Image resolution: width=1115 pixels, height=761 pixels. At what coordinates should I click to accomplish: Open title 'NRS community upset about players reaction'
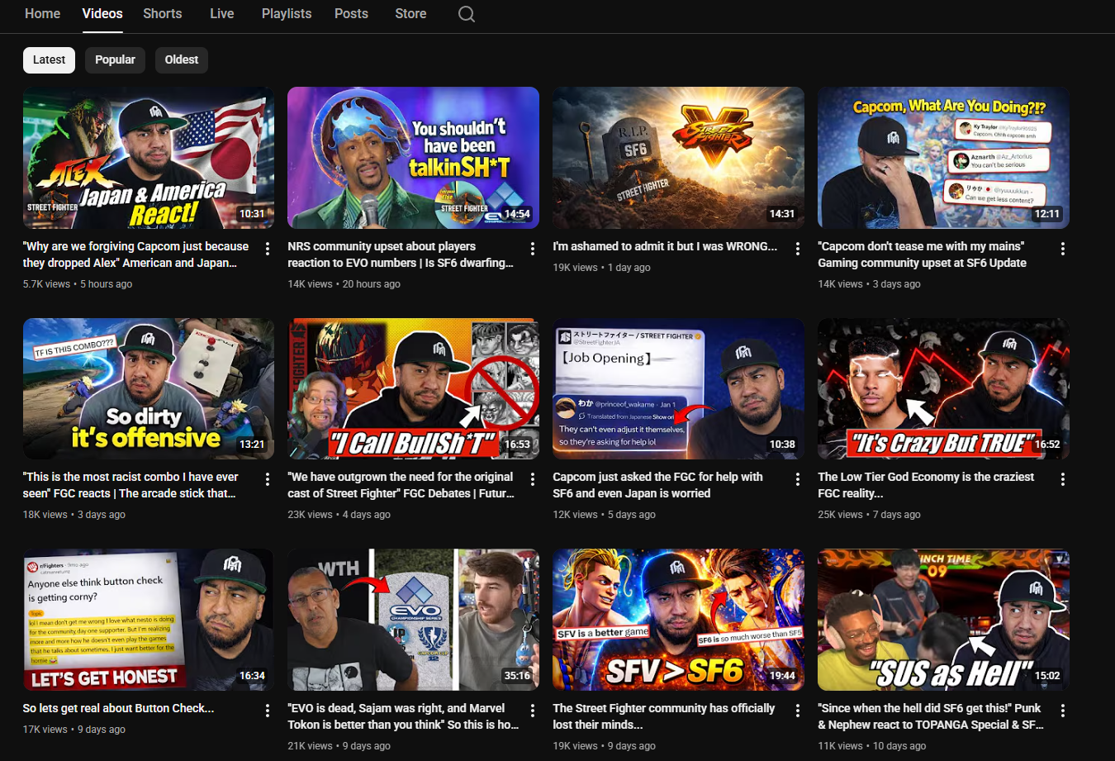tap(401, 254)
